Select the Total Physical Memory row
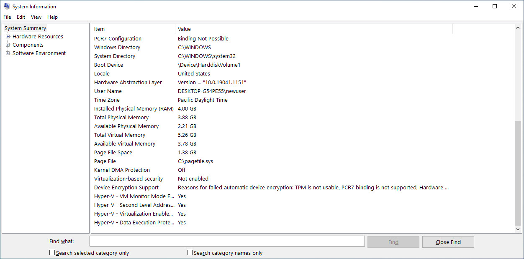The height and width of the screenshot is (259, 524). (272, 118)
